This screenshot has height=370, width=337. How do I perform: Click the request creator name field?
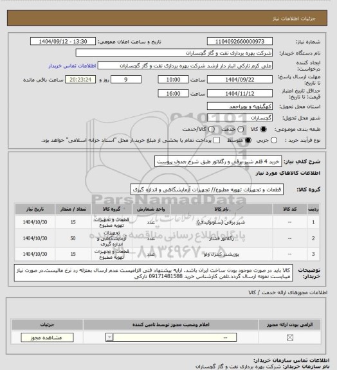pyautogui.click(x=185, y=66)
